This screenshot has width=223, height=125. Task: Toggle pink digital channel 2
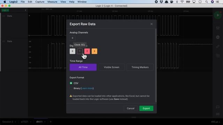pos(87,51)
